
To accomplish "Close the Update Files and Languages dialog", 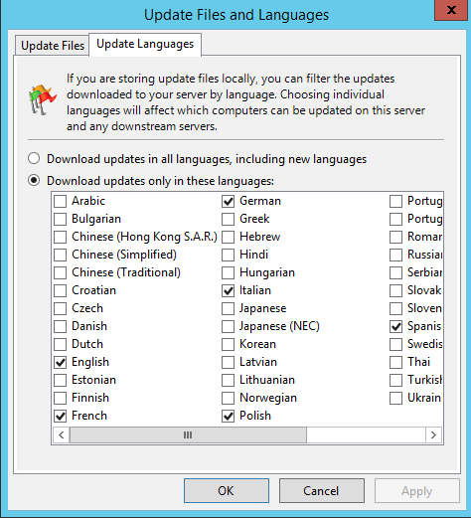I will [451, 10].
